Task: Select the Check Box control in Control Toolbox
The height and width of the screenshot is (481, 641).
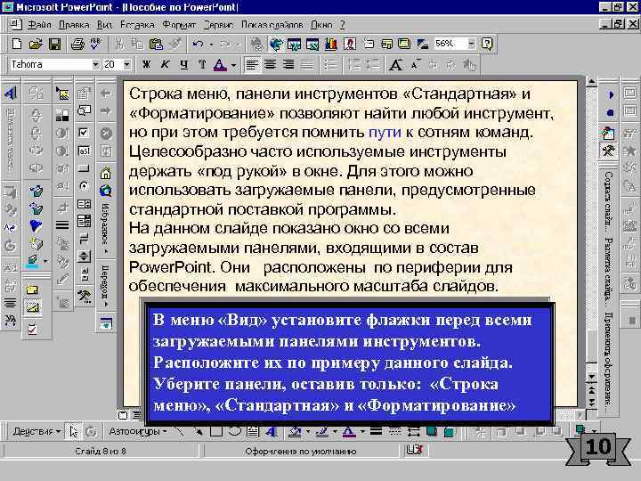Action: (84, 133)
